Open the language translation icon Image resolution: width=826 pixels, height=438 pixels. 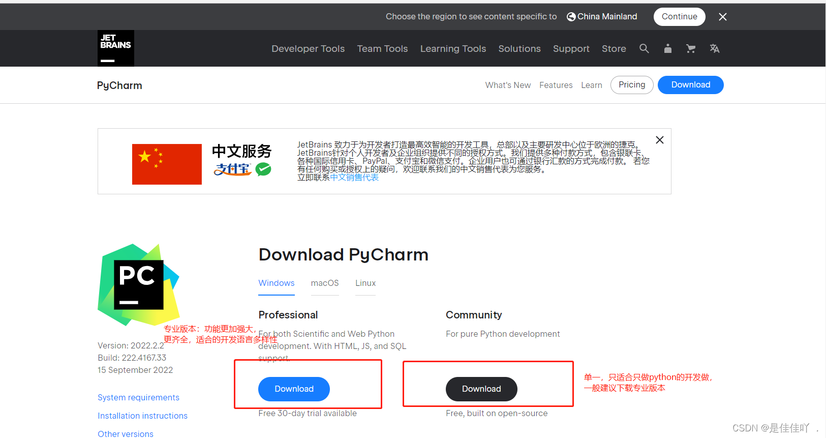(715, 48)
